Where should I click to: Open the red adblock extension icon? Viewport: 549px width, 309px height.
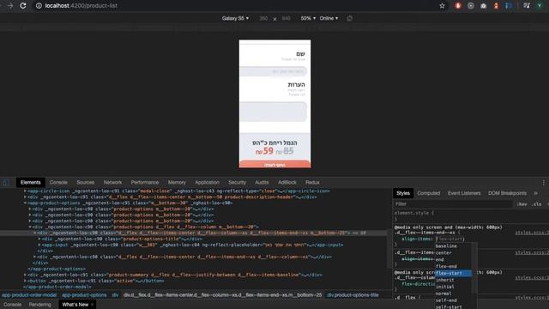(x=458, y=6)
